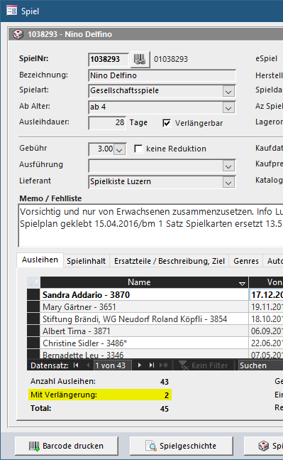Click the dice icon beside 1038293 - Nino Delfino

click(18, 34)
